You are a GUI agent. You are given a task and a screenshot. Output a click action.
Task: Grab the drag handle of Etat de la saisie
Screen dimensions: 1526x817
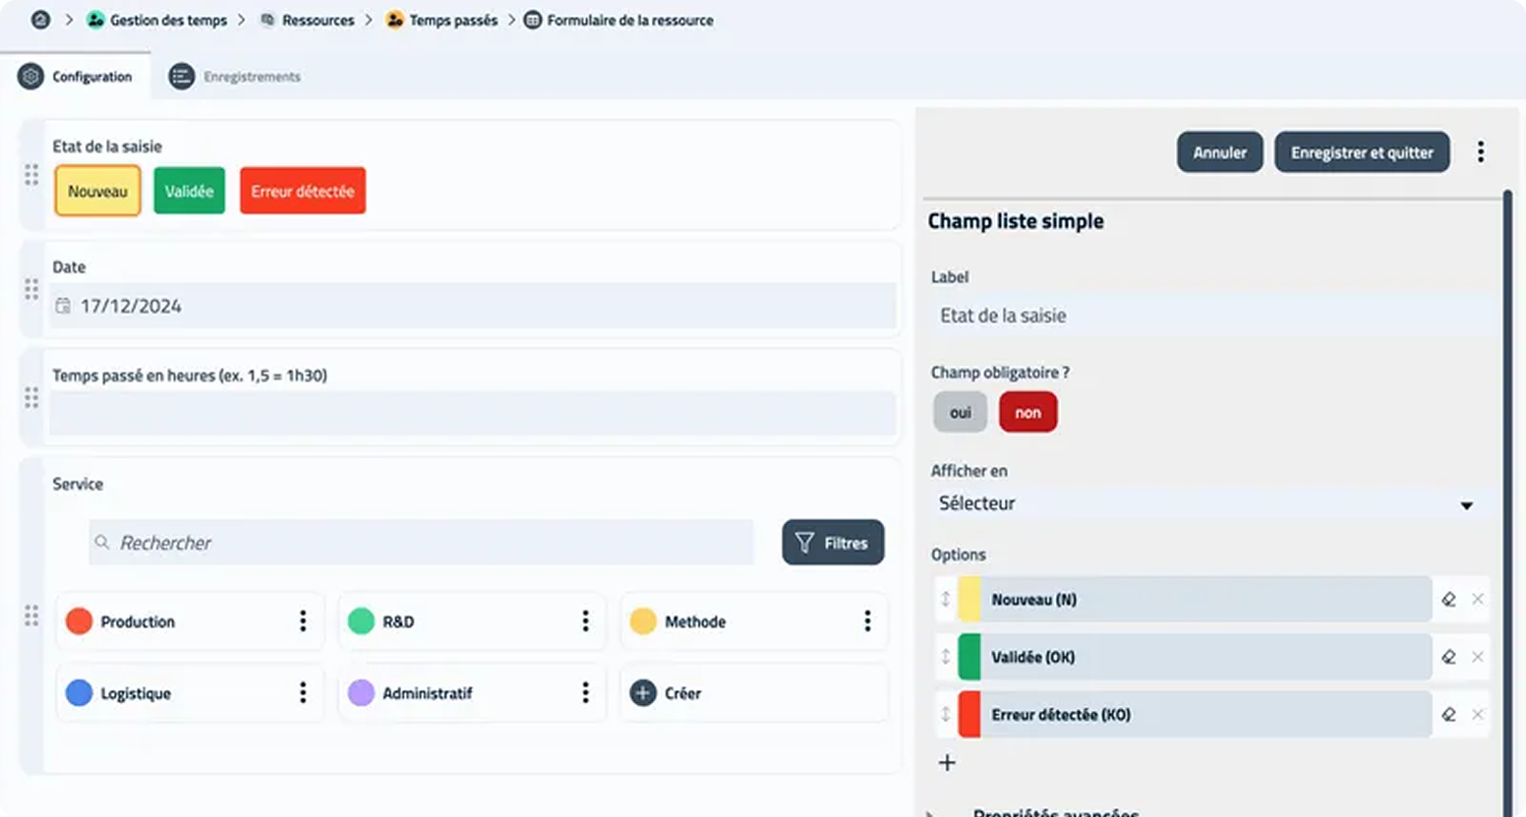coord(31,174)
